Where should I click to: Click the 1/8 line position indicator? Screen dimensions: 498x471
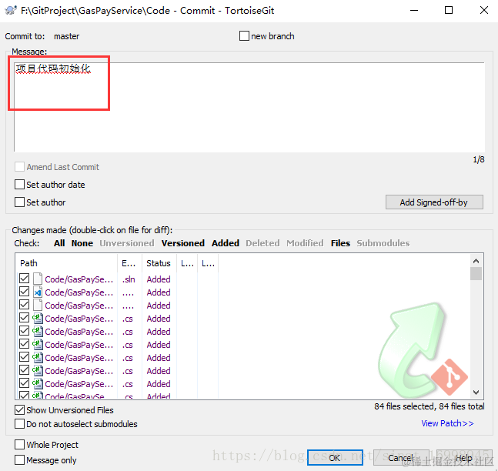(x=479, y=159)
